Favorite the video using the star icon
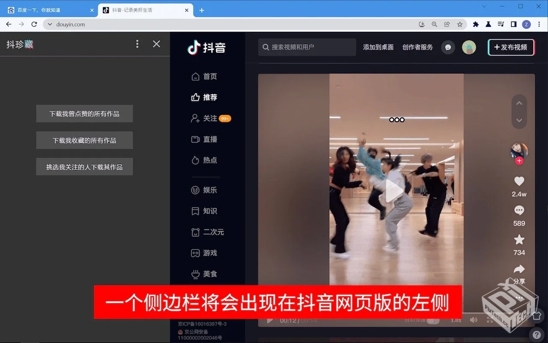548x343 pixels. 519,240
